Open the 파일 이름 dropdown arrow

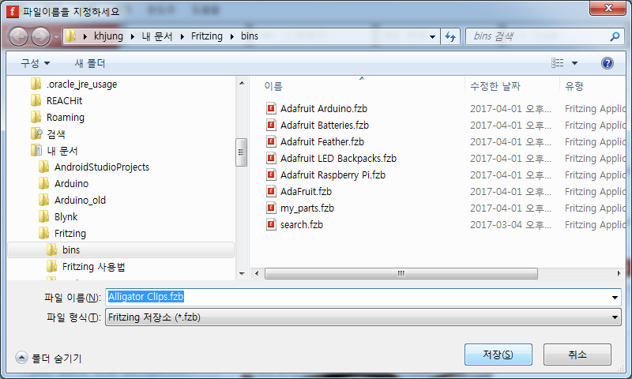coord(615,297)
